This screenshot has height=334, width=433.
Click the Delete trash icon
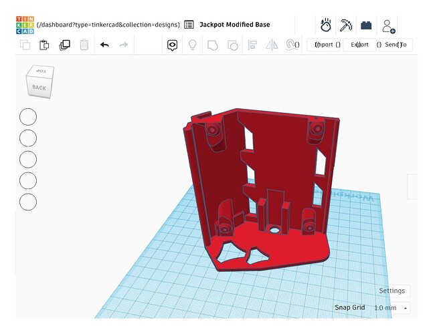tap(84, 45)
